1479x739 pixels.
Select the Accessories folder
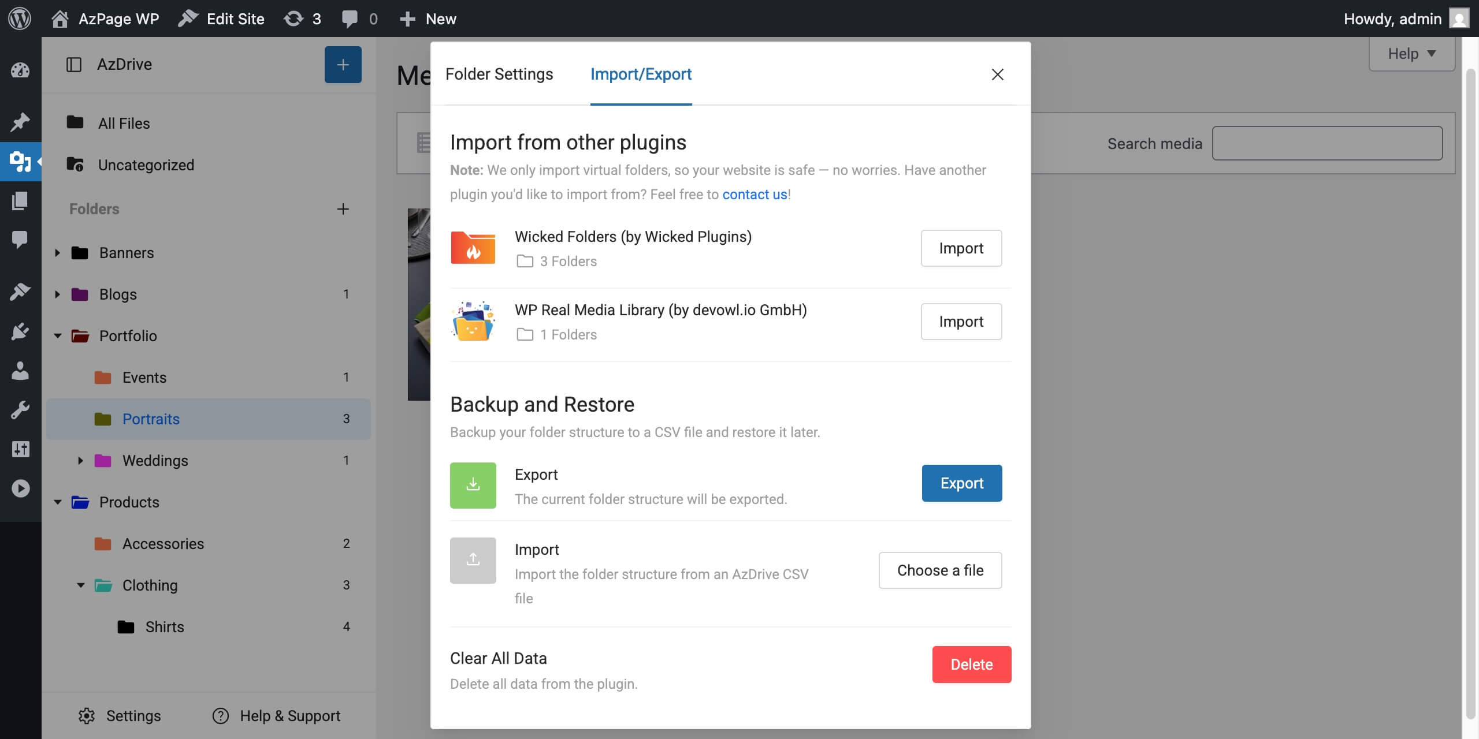(x=208, y=544)
